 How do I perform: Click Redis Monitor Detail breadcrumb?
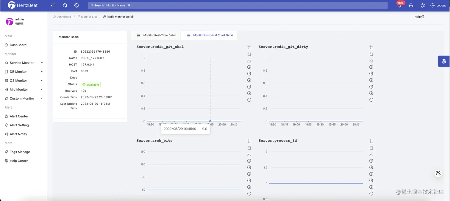118,17
